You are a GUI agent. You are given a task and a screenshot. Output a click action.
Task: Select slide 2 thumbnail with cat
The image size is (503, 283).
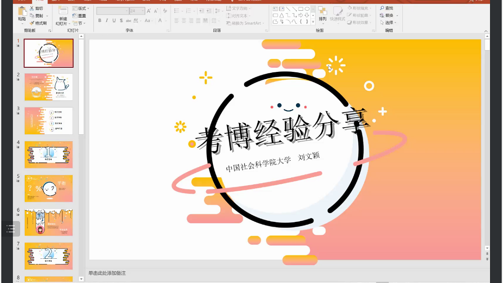click(49, 87)
